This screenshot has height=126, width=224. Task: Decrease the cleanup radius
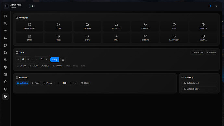coord(58,83)
